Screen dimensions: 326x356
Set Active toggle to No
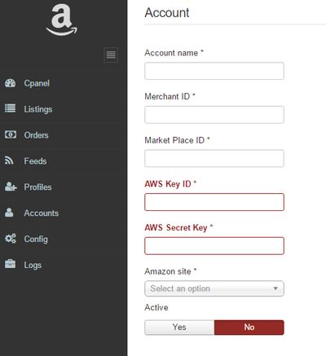(249, 327)
